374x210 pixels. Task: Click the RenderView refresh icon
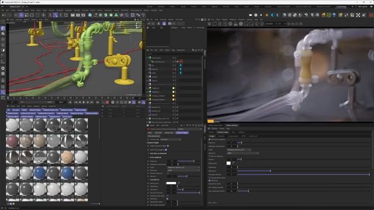pos(214,24)
